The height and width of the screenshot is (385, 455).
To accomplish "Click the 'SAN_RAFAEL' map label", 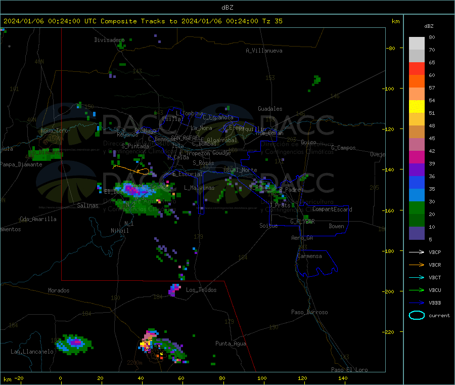I will [186, 138].
